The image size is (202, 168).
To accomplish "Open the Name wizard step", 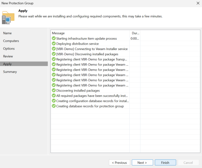I will pos(8,33).
